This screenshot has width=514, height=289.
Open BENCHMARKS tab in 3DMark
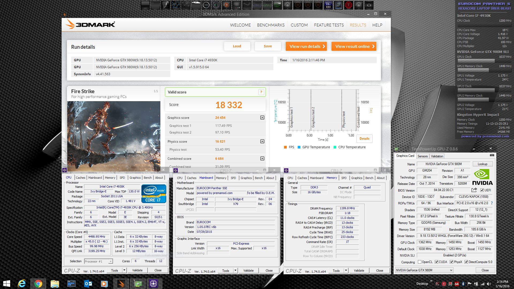pos(271,25)
